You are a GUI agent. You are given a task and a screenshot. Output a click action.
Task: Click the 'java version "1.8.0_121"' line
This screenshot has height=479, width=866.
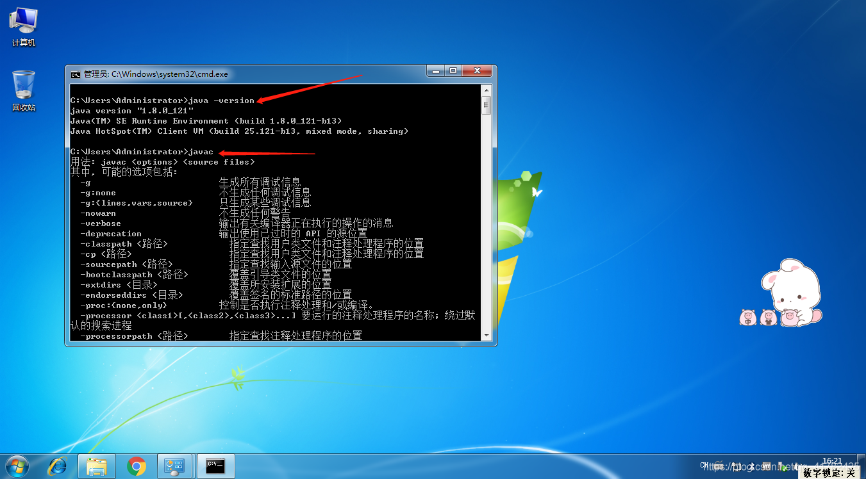click(x=132, y=111)
